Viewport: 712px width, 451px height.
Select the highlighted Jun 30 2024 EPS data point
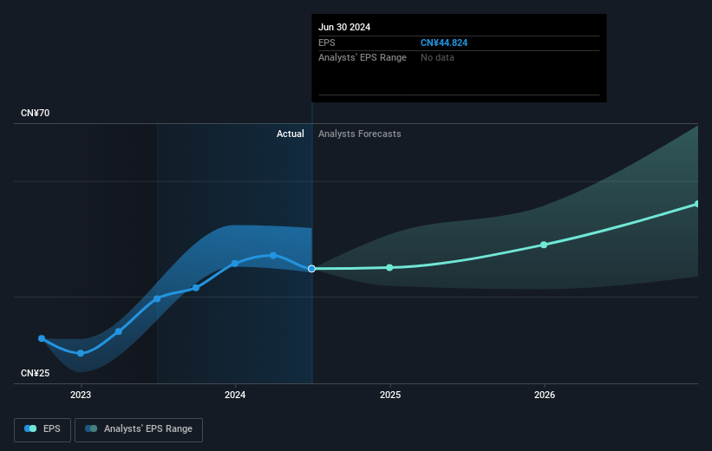(311, 269)
